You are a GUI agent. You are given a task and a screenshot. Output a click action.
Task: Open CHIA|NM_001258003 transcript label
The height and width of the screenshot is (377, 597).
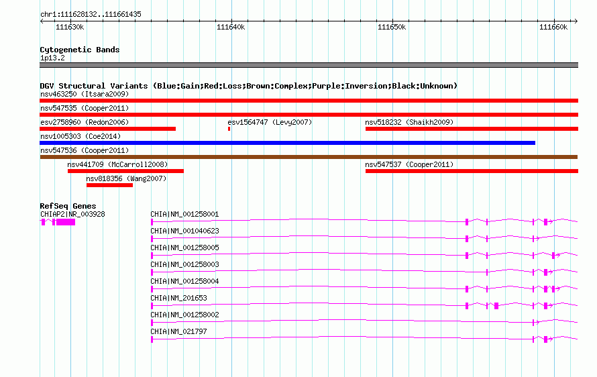pos(184,264)
